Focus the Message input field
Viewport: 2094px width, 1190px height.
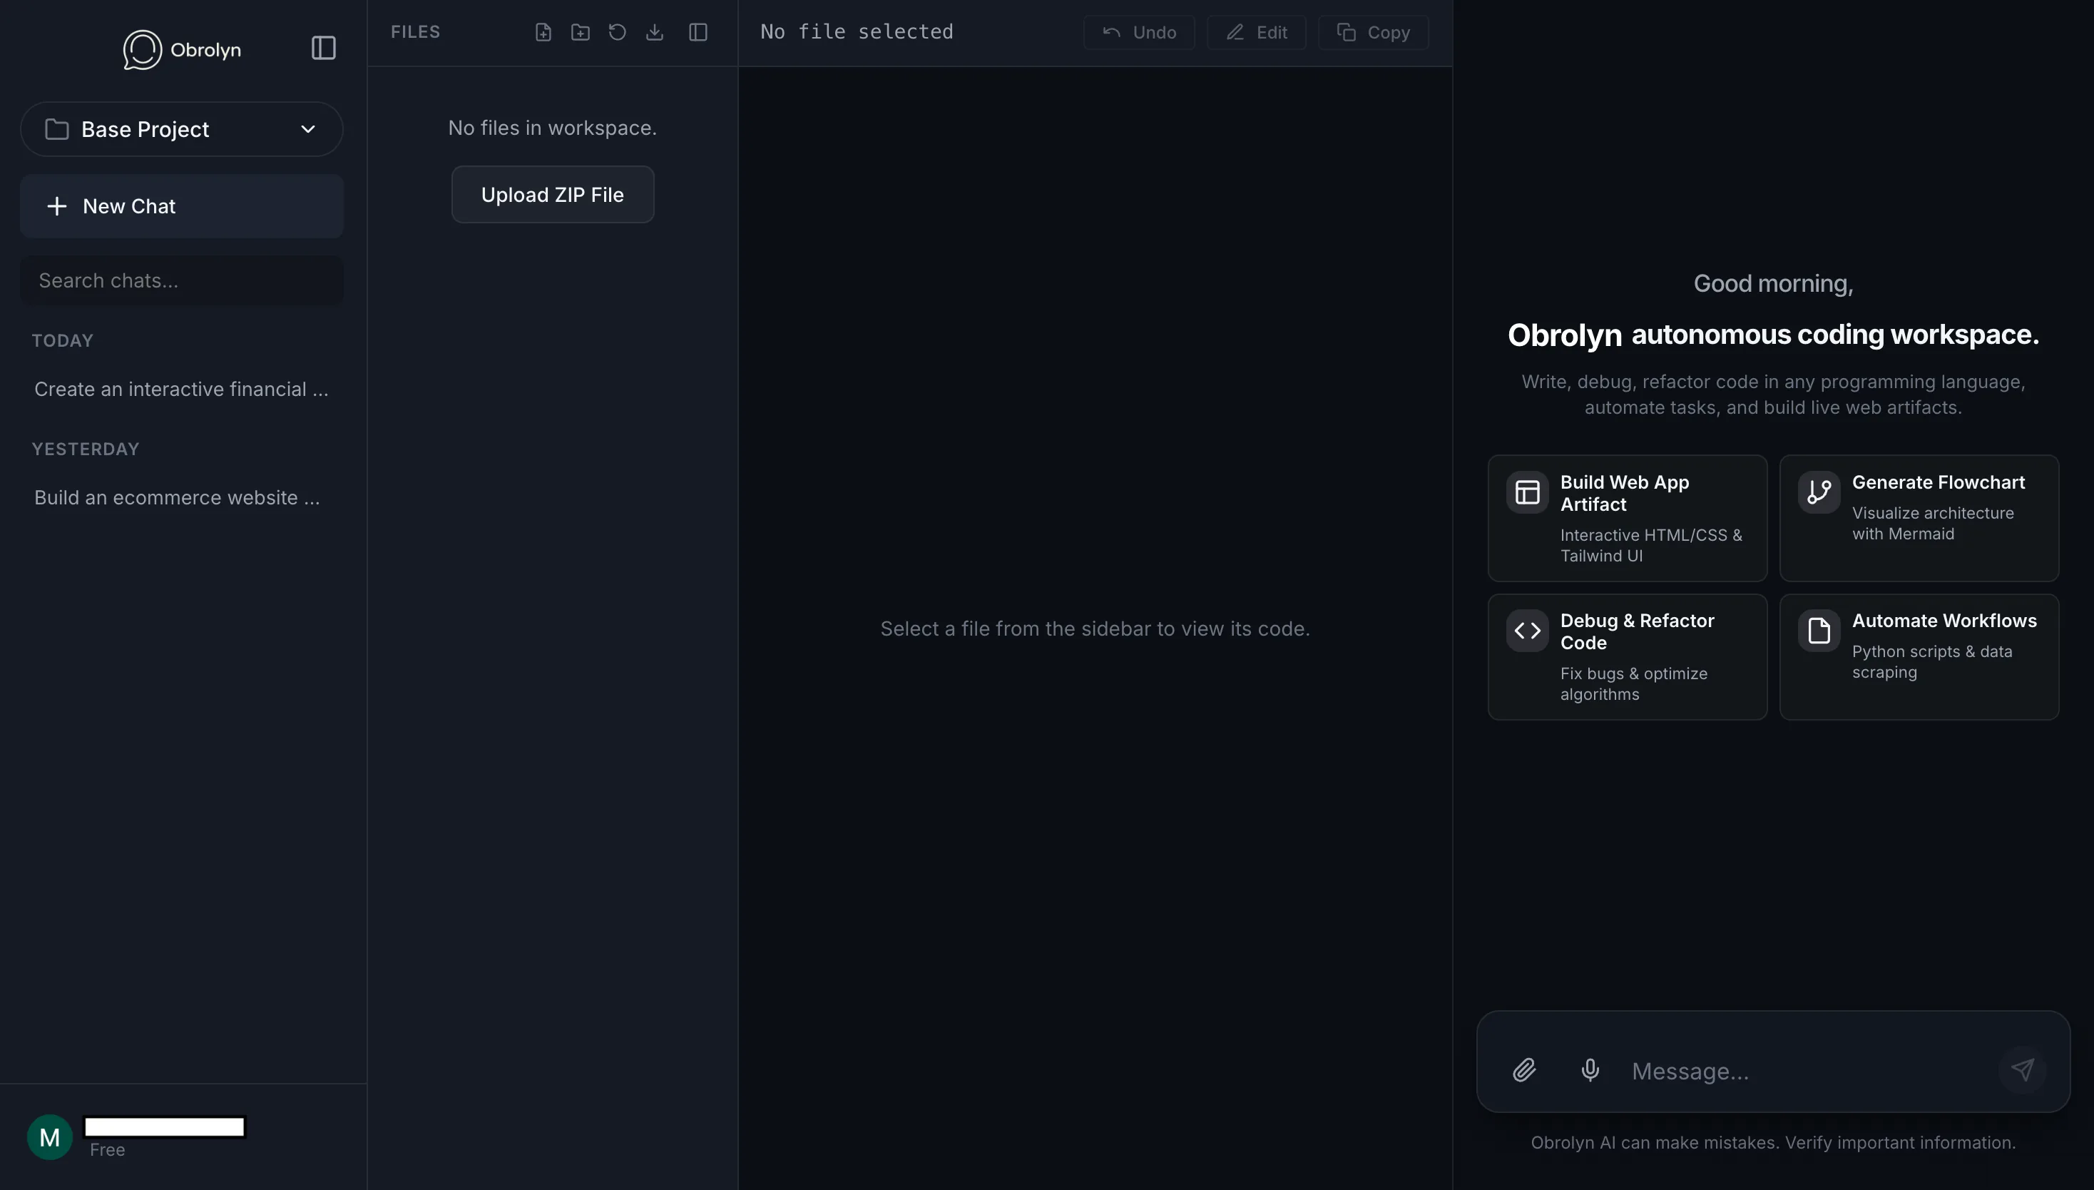pos(1806,1071)
